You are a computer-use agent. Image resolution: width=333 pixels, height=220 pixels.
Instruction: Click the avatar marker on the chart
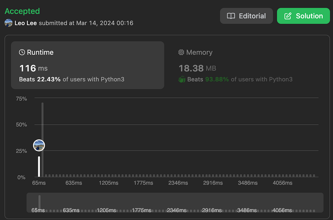tap(39, 145)
